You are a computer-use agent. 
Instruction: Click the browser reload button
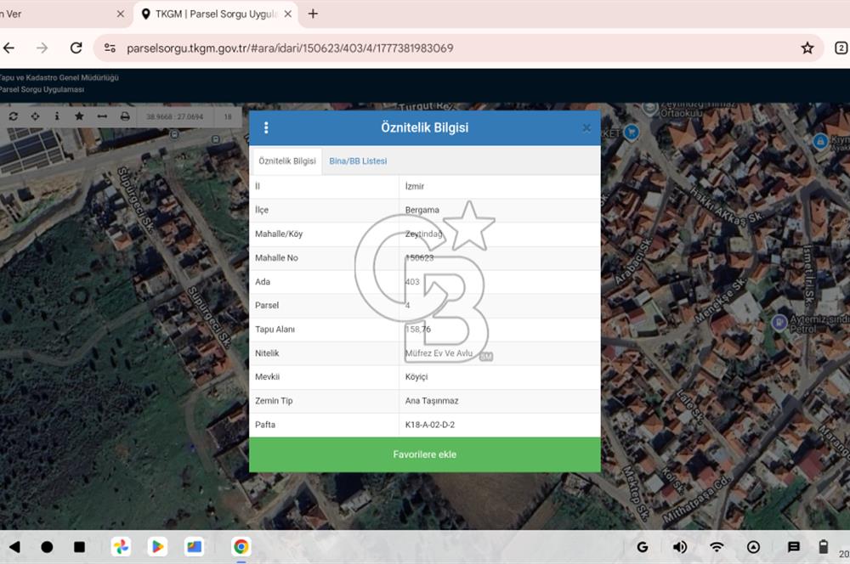(x=76, y=48)
